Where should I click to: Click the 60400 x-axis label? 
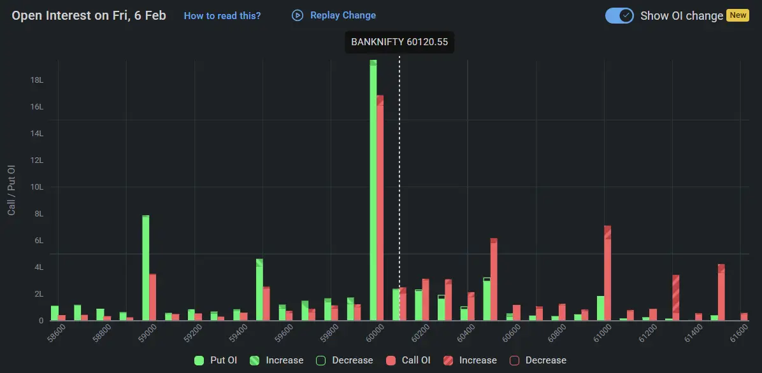coord(467,334)
